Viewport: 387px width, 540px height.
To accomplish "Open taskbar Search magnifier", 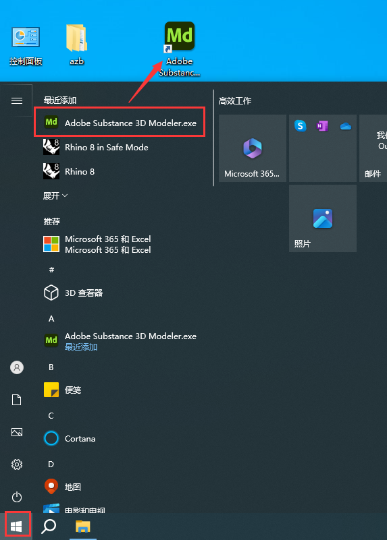I will click(49, 526).
